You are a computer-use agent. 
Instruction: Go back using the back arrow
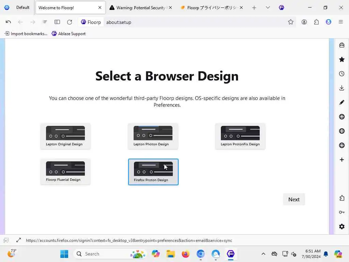click(20, 22)
